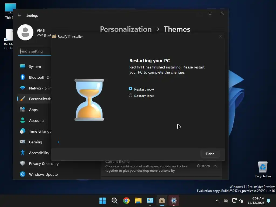Viewport: 276px width, 207px height.
Task: Open File Explorer from taskbar
Action: [x=138, y=201]
